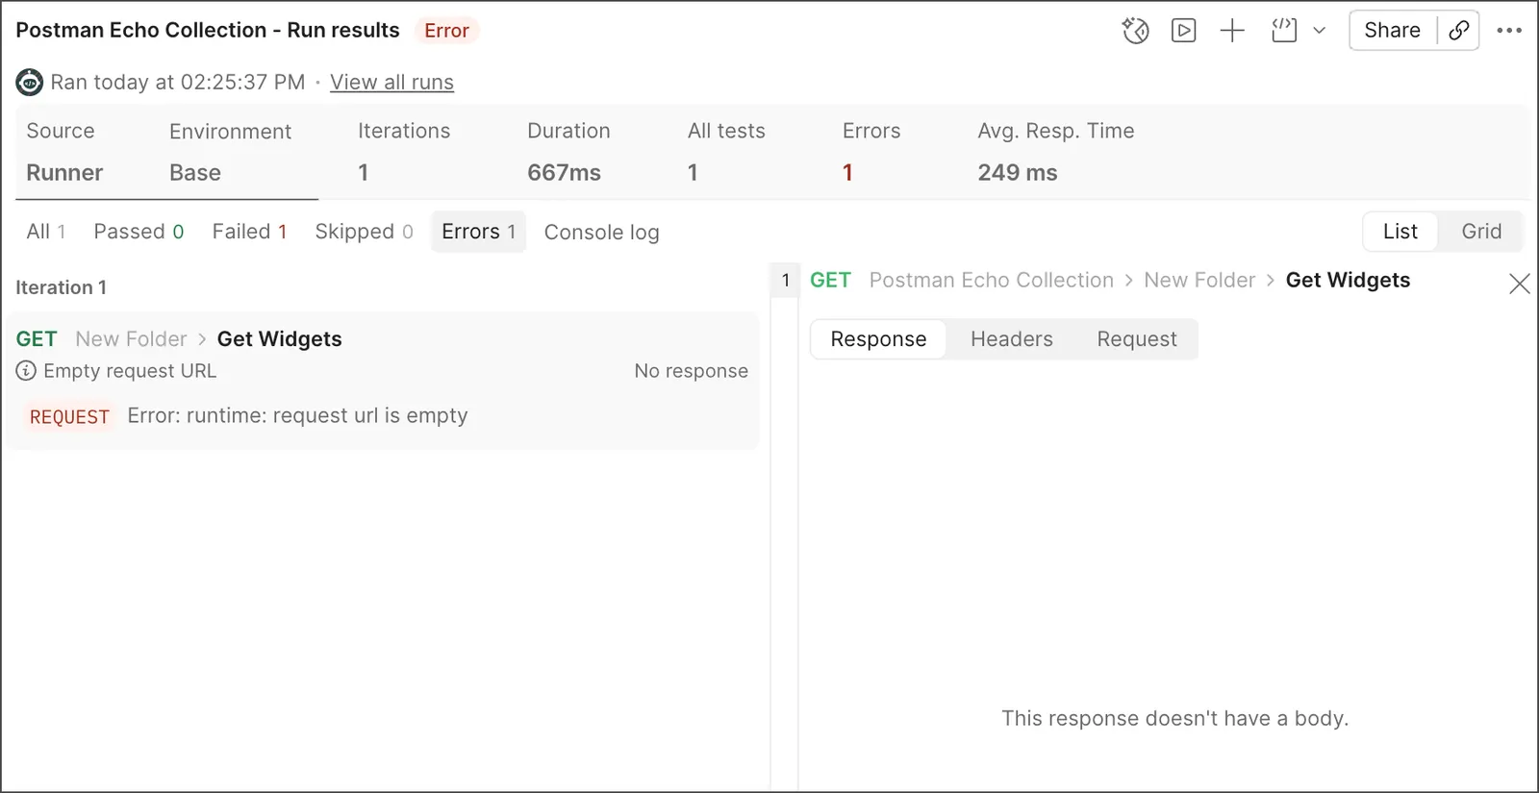The height and width of the screenshot is (793, 1539).
Task: Click the REQUEST error badge
Action: (69, 417)
